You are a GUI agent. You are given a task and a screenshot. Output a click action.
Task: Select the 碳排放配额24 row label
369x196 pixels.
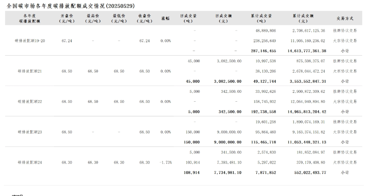pyautogui.click(x=30, y=162)
